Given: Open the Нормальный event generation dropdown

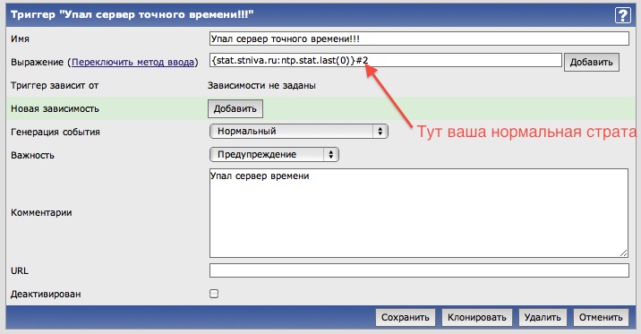Looking at the screenshot, I should pos(299,132).
